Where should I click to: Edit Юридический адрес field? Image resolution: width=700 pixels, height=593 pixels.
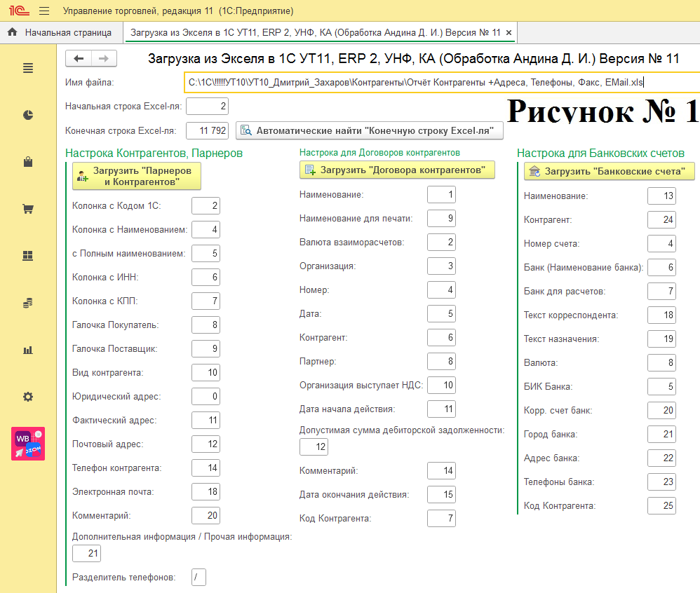coord(206,396)
